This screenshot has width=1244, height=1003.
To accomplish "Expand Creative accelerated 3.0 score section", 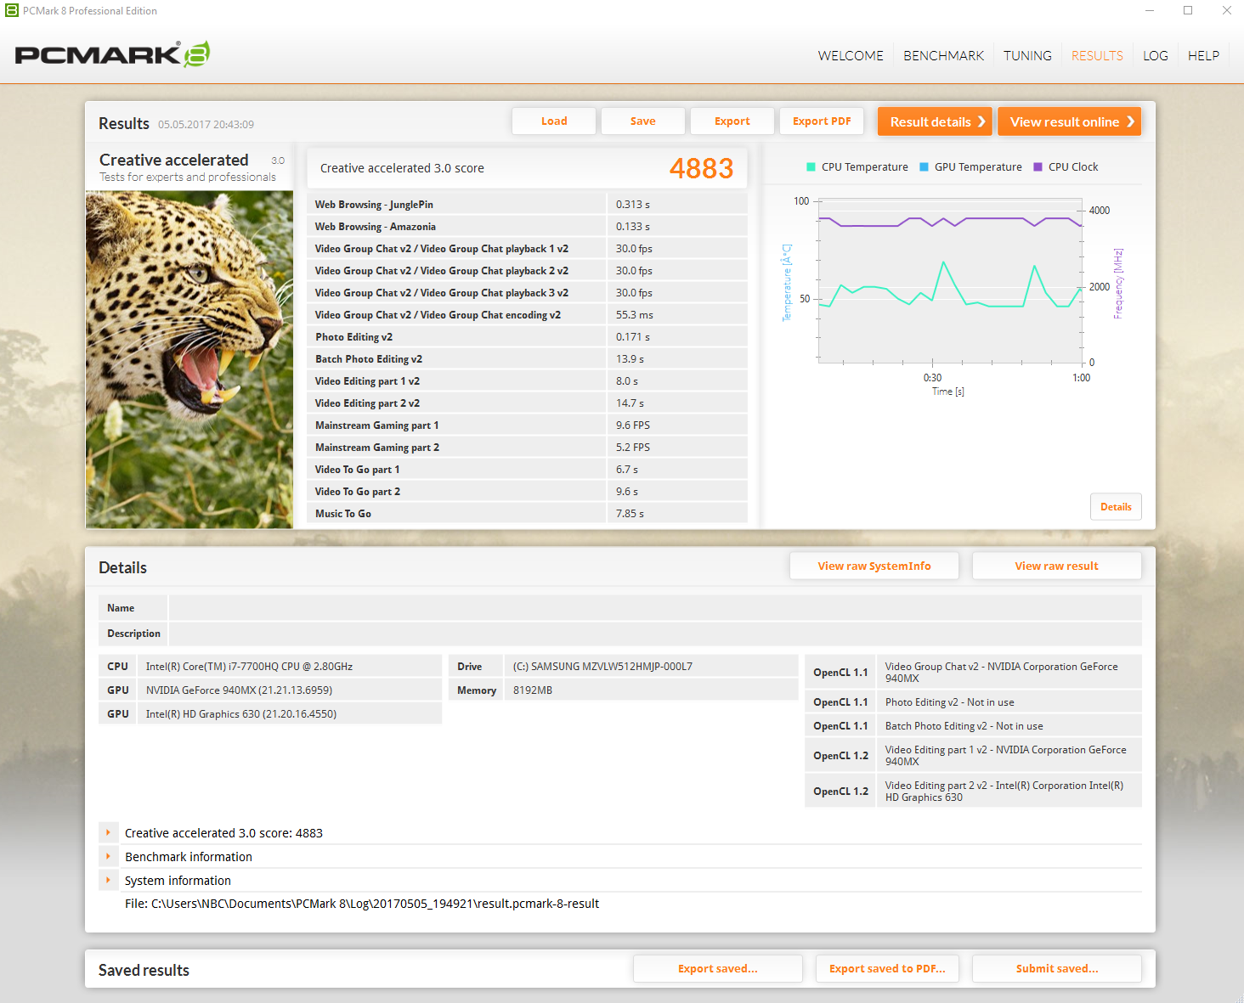I will click(108, 833).
